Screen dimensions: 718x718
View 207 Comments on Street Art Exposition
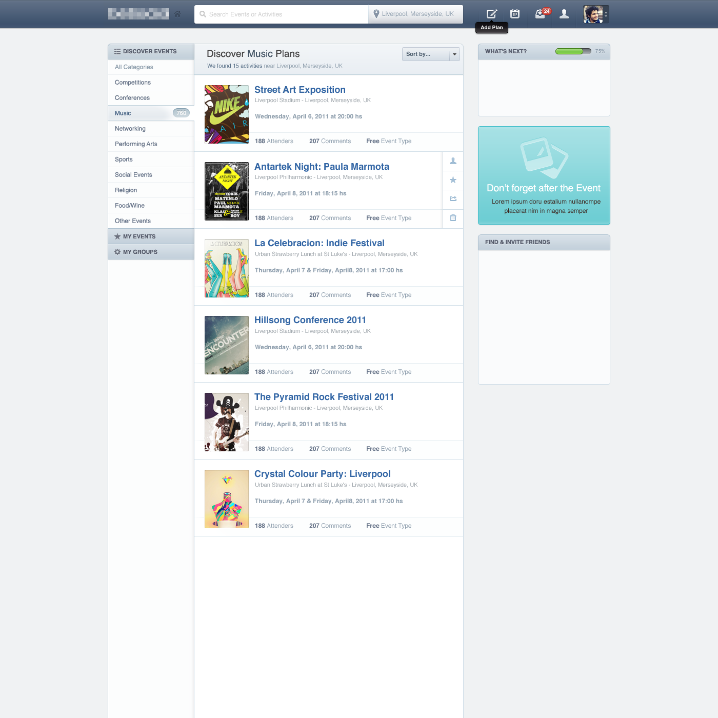click(330, 141)
